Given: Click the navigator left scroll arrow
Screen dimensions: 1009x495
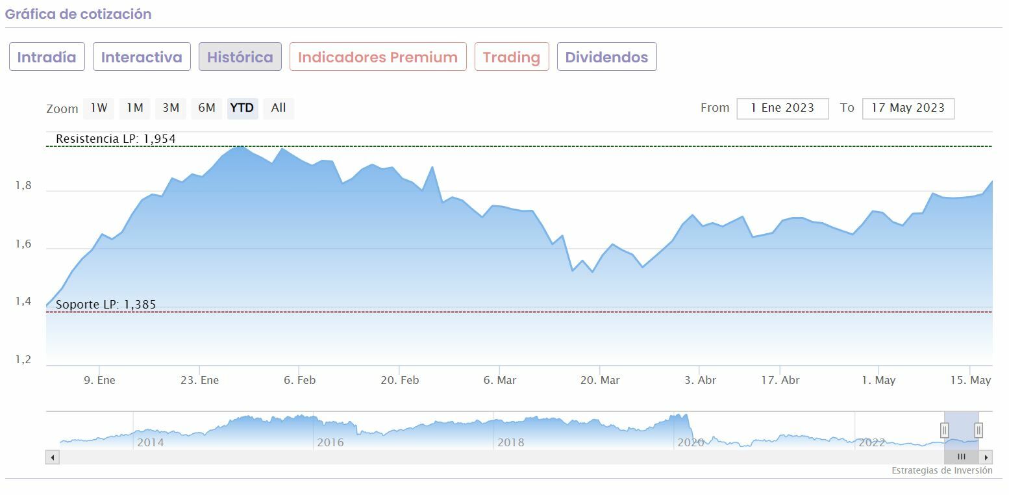Looking at the screenshot, I should click(53, 457).
